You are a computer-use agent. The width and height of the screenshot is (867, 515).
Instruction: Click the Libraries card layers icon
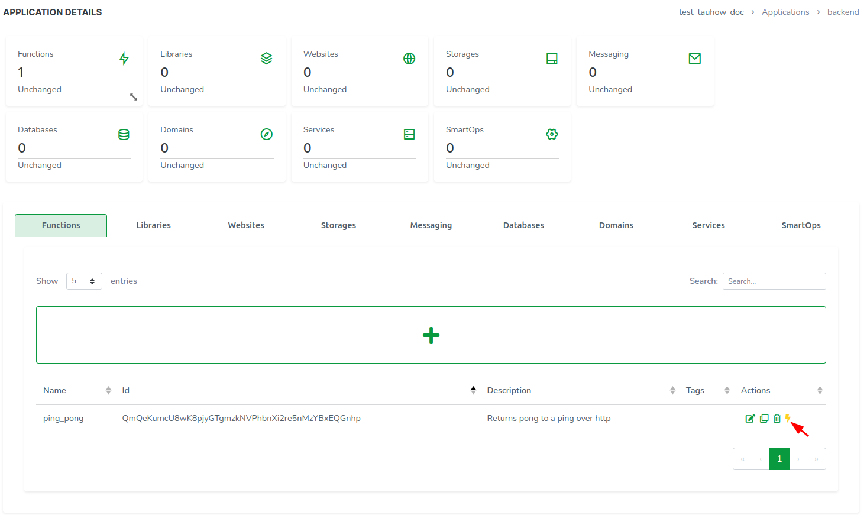[267, 59]
